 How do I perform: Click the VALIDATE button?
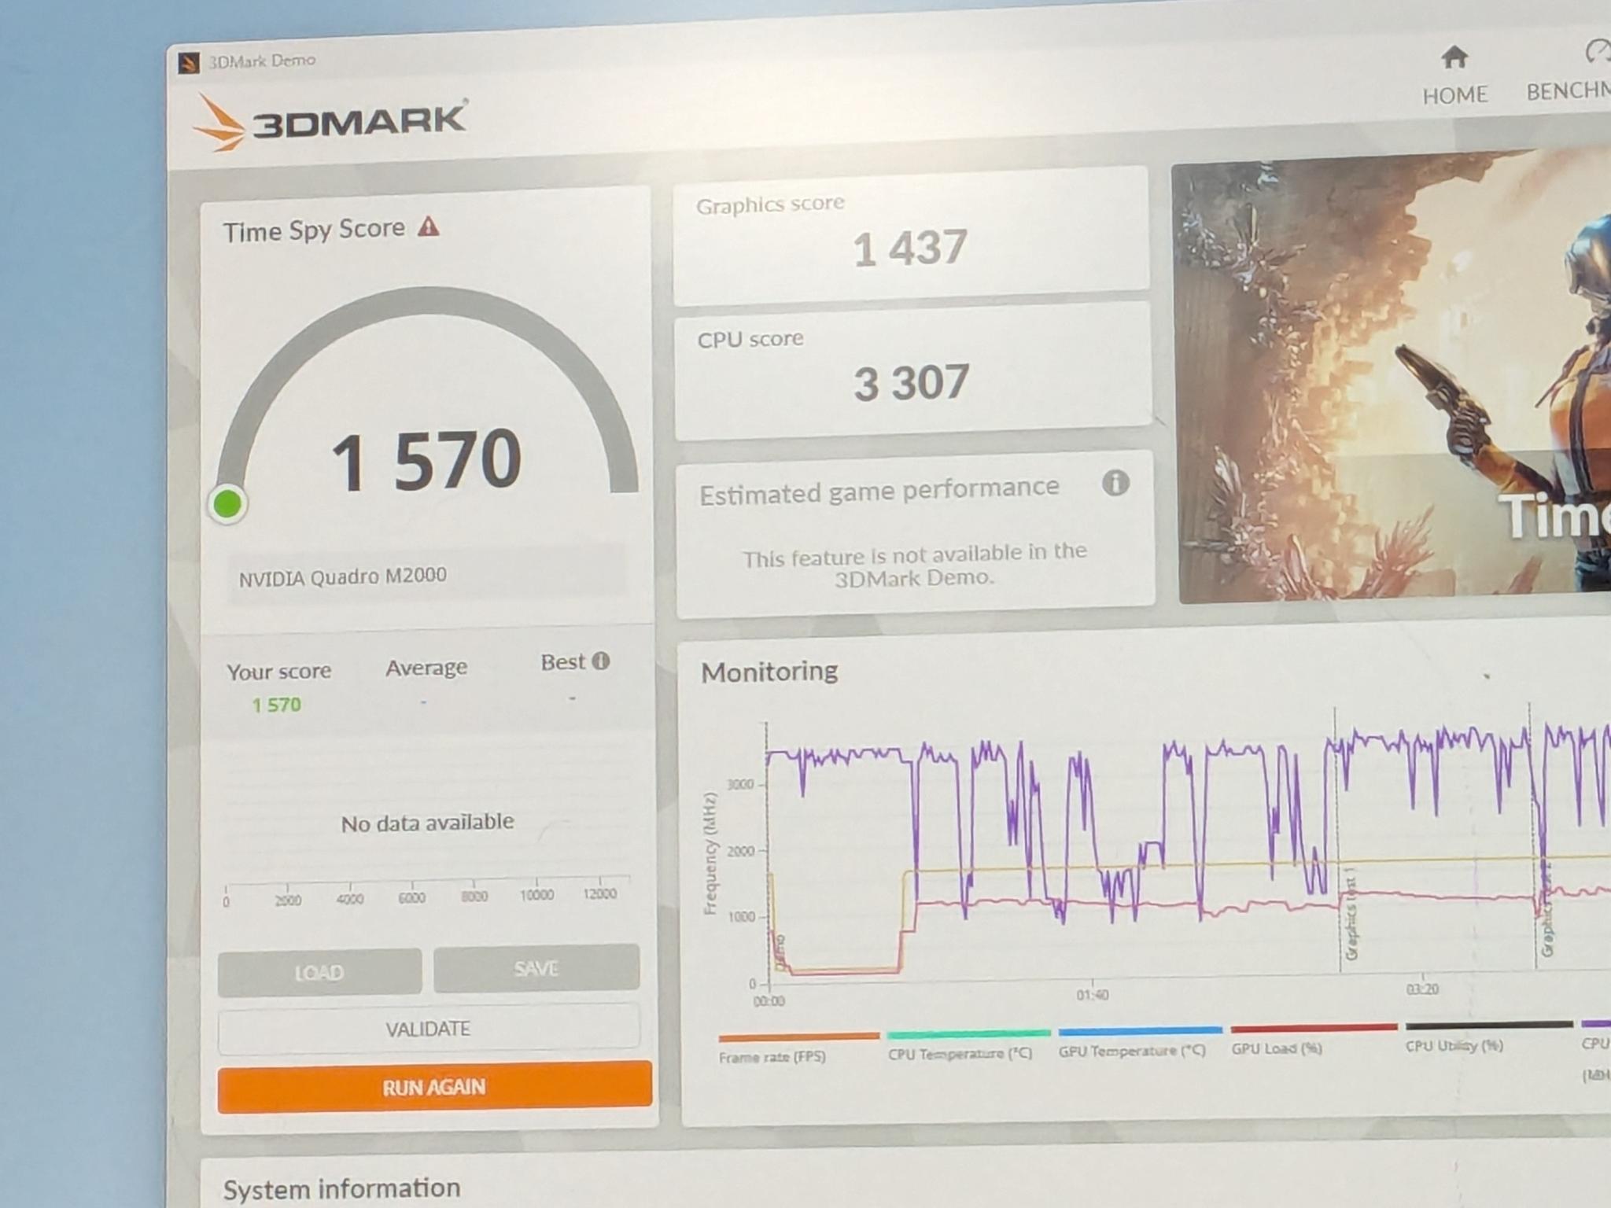[429, 1029]
